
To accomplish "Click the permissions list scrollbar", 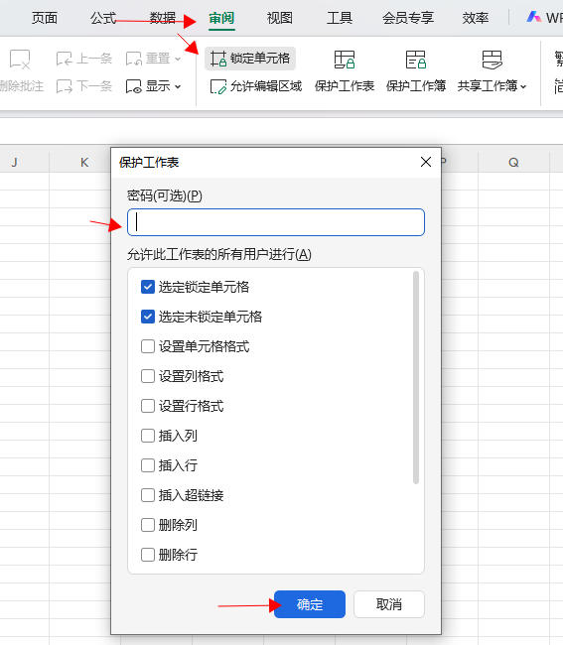I will click(x=416, y=377).
